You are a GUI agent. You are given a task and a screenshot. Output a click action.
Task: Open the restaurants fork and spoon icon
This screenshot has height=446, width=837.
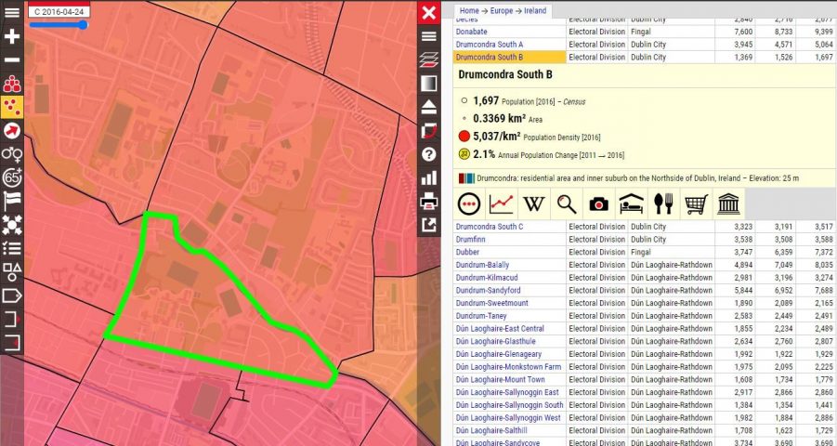point(663,204)
